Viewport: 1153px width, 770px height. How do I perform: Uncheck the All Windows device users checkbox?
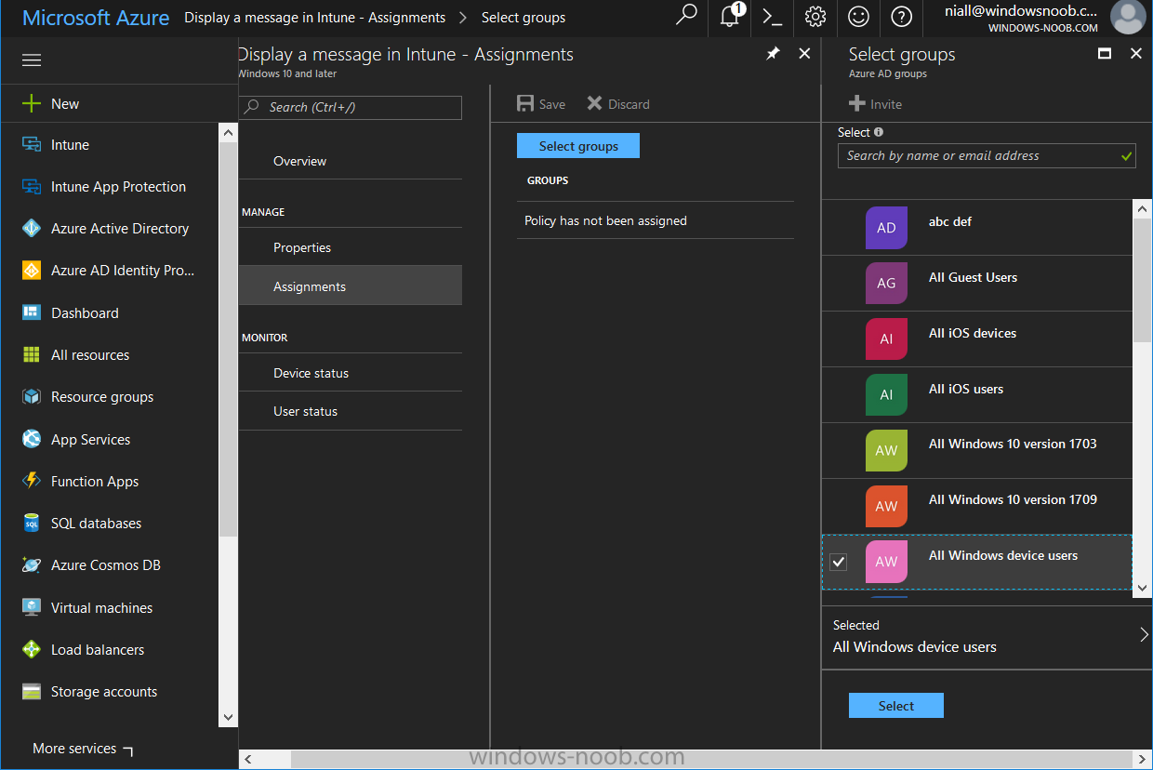[839, 563]
